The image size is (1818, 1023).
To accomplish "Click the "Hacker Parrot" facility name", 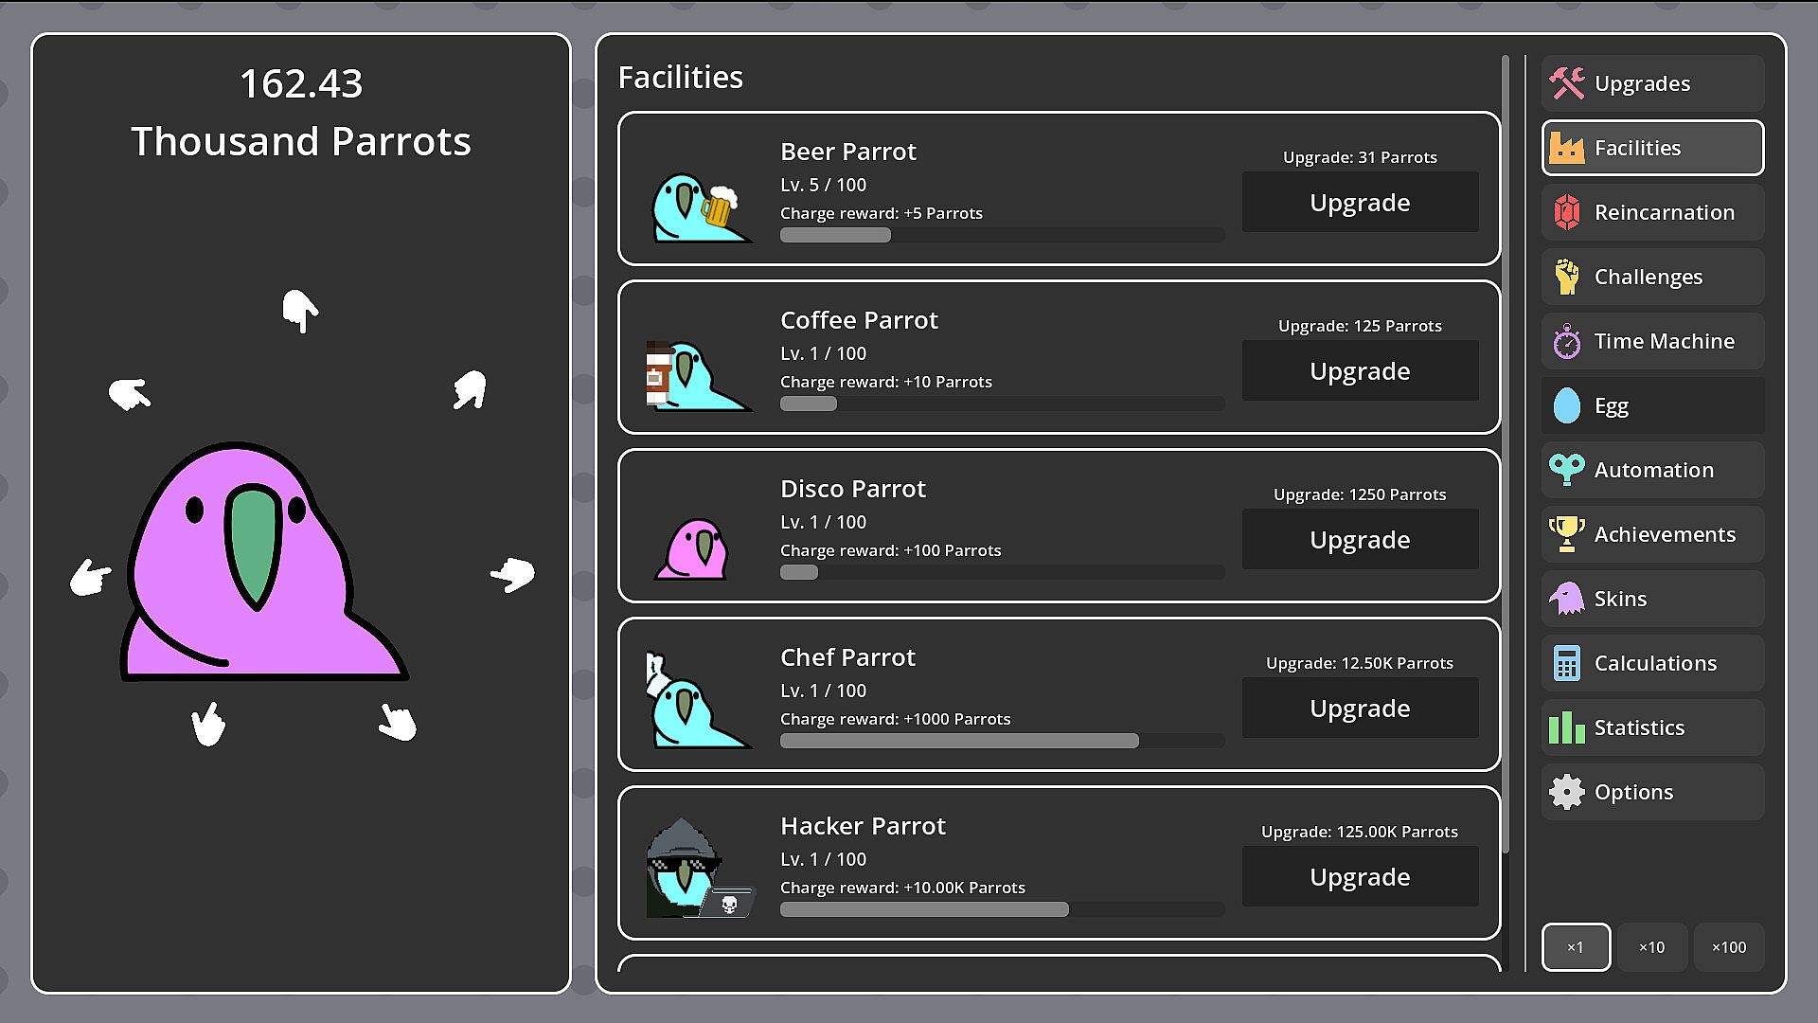I will coord(863,826).
